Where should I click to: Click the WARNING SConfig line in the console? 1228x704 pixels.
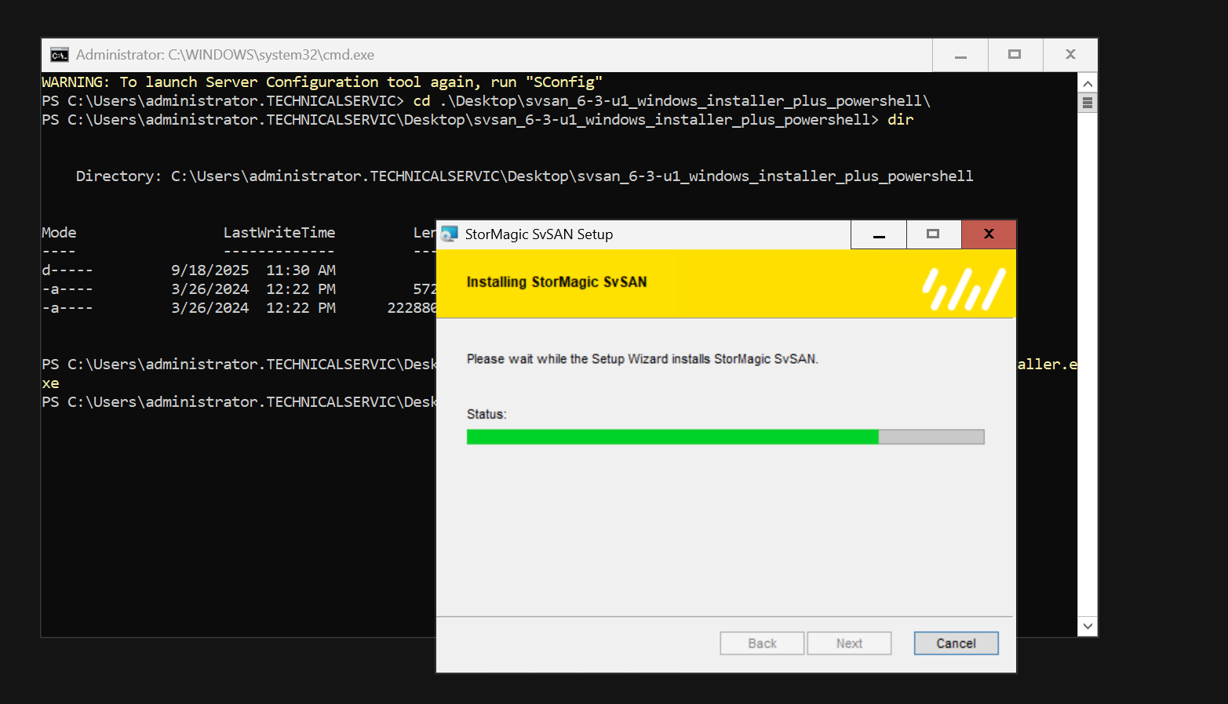click(322, 82)
